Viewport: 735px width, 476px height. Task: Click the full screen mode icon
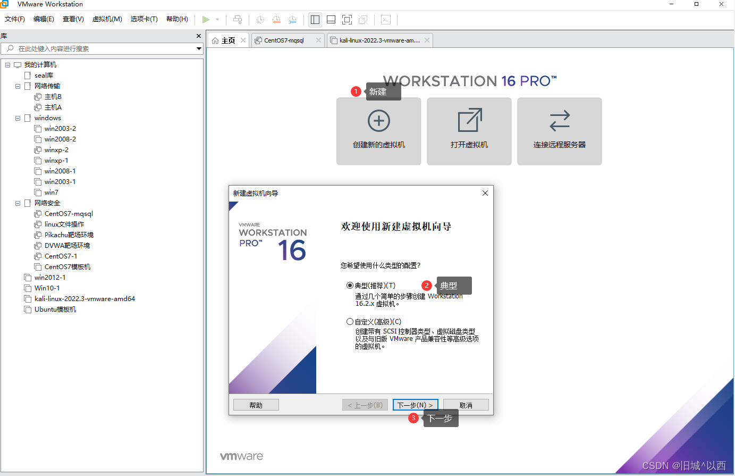[x=347, y=20]
